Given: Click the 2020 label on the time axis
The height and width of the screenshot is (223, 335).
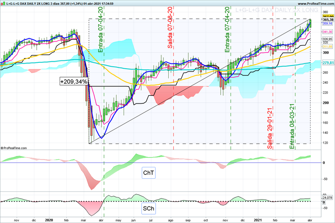Looking at the screenshot, I should click(49, 220).
